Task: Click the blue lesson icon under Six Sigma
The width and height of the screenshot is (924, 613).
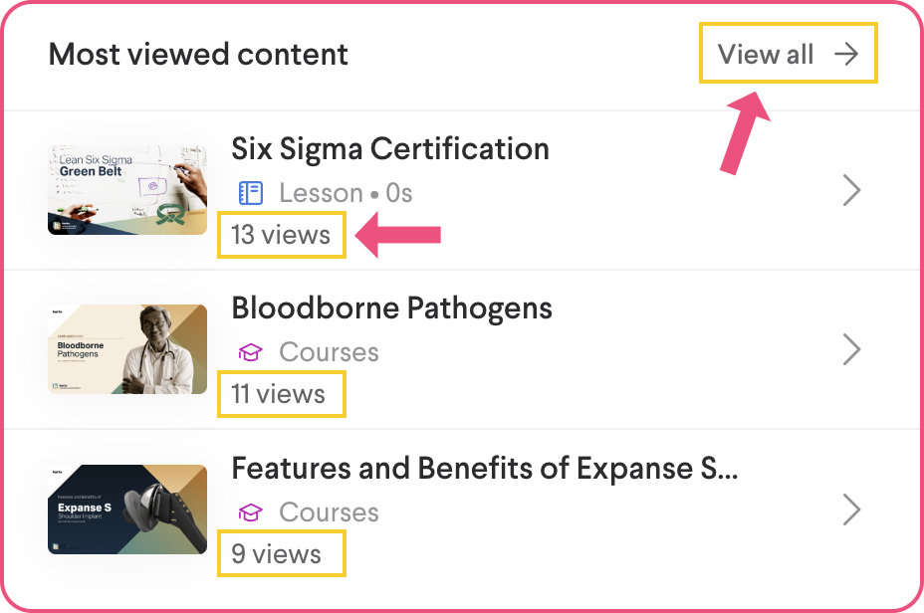Action: (250, 192)
